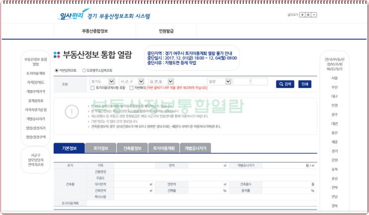Go to 전북 in the region shortcut list

334,188
